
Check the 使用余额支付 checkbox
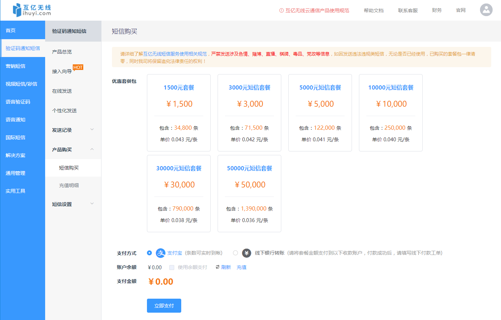click(172, 268)
